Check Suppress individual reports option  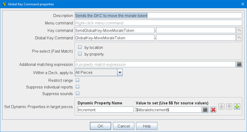[x=78, y=87]
